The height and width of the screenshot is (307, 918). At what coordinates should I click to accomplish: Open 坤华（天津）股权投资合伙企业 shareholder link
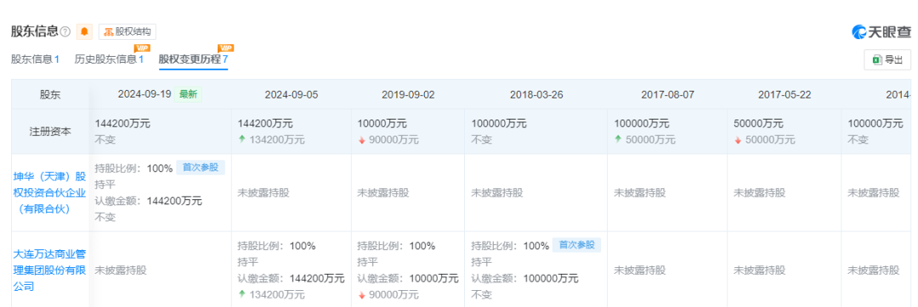coord(50,192)
